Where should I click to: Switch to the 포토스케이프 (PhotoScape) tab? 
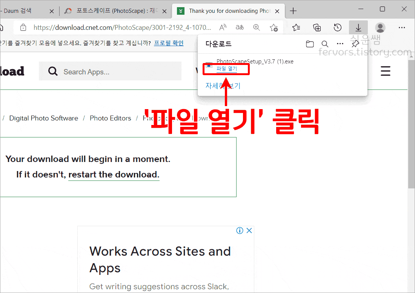116,11
